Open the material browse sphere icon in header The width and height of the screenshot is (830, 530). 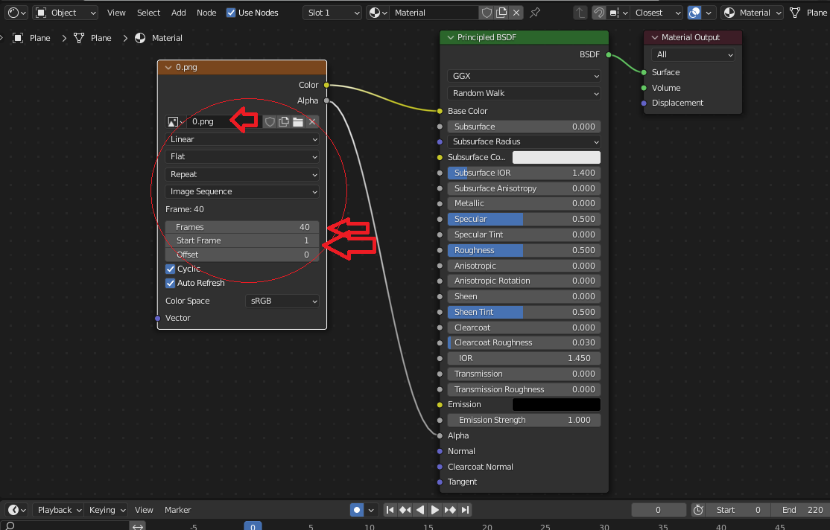[378, 13]
